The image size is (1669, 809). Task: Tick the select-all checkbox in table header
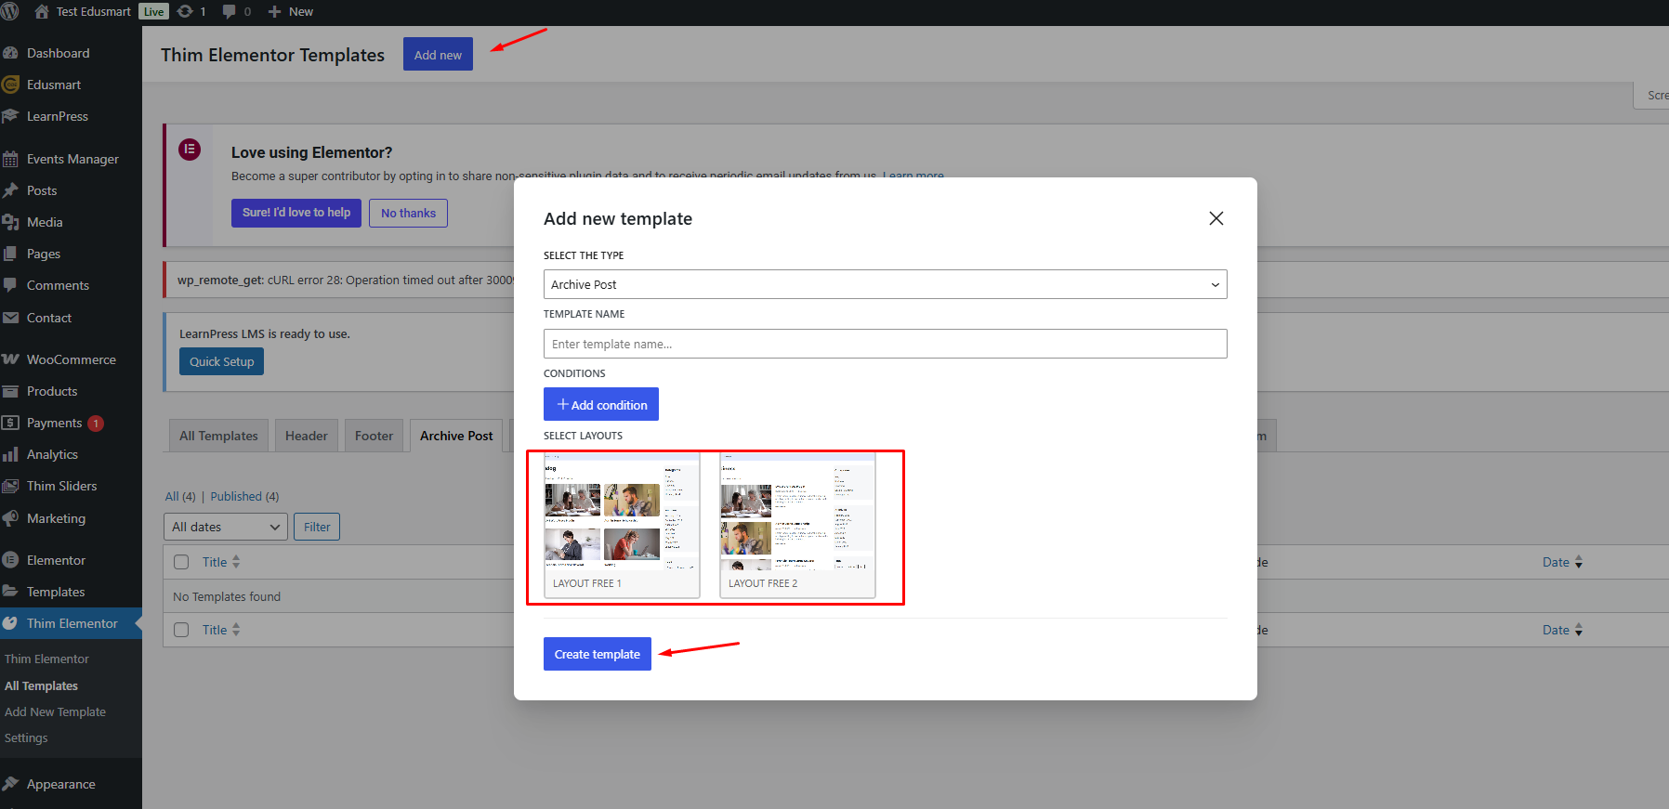tap(181, 562)
